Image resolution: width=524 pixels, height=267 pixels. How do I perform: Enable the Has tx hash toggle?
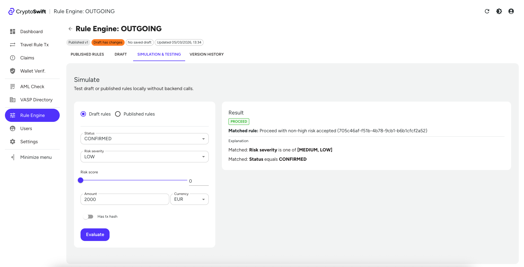tap(88, 216)
